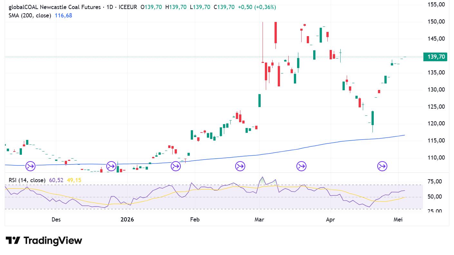The width and height of the screenshot is (454, 255).
Task: Click the rollover marker between Feb and Mar
Action: click(x=240, y=166)
